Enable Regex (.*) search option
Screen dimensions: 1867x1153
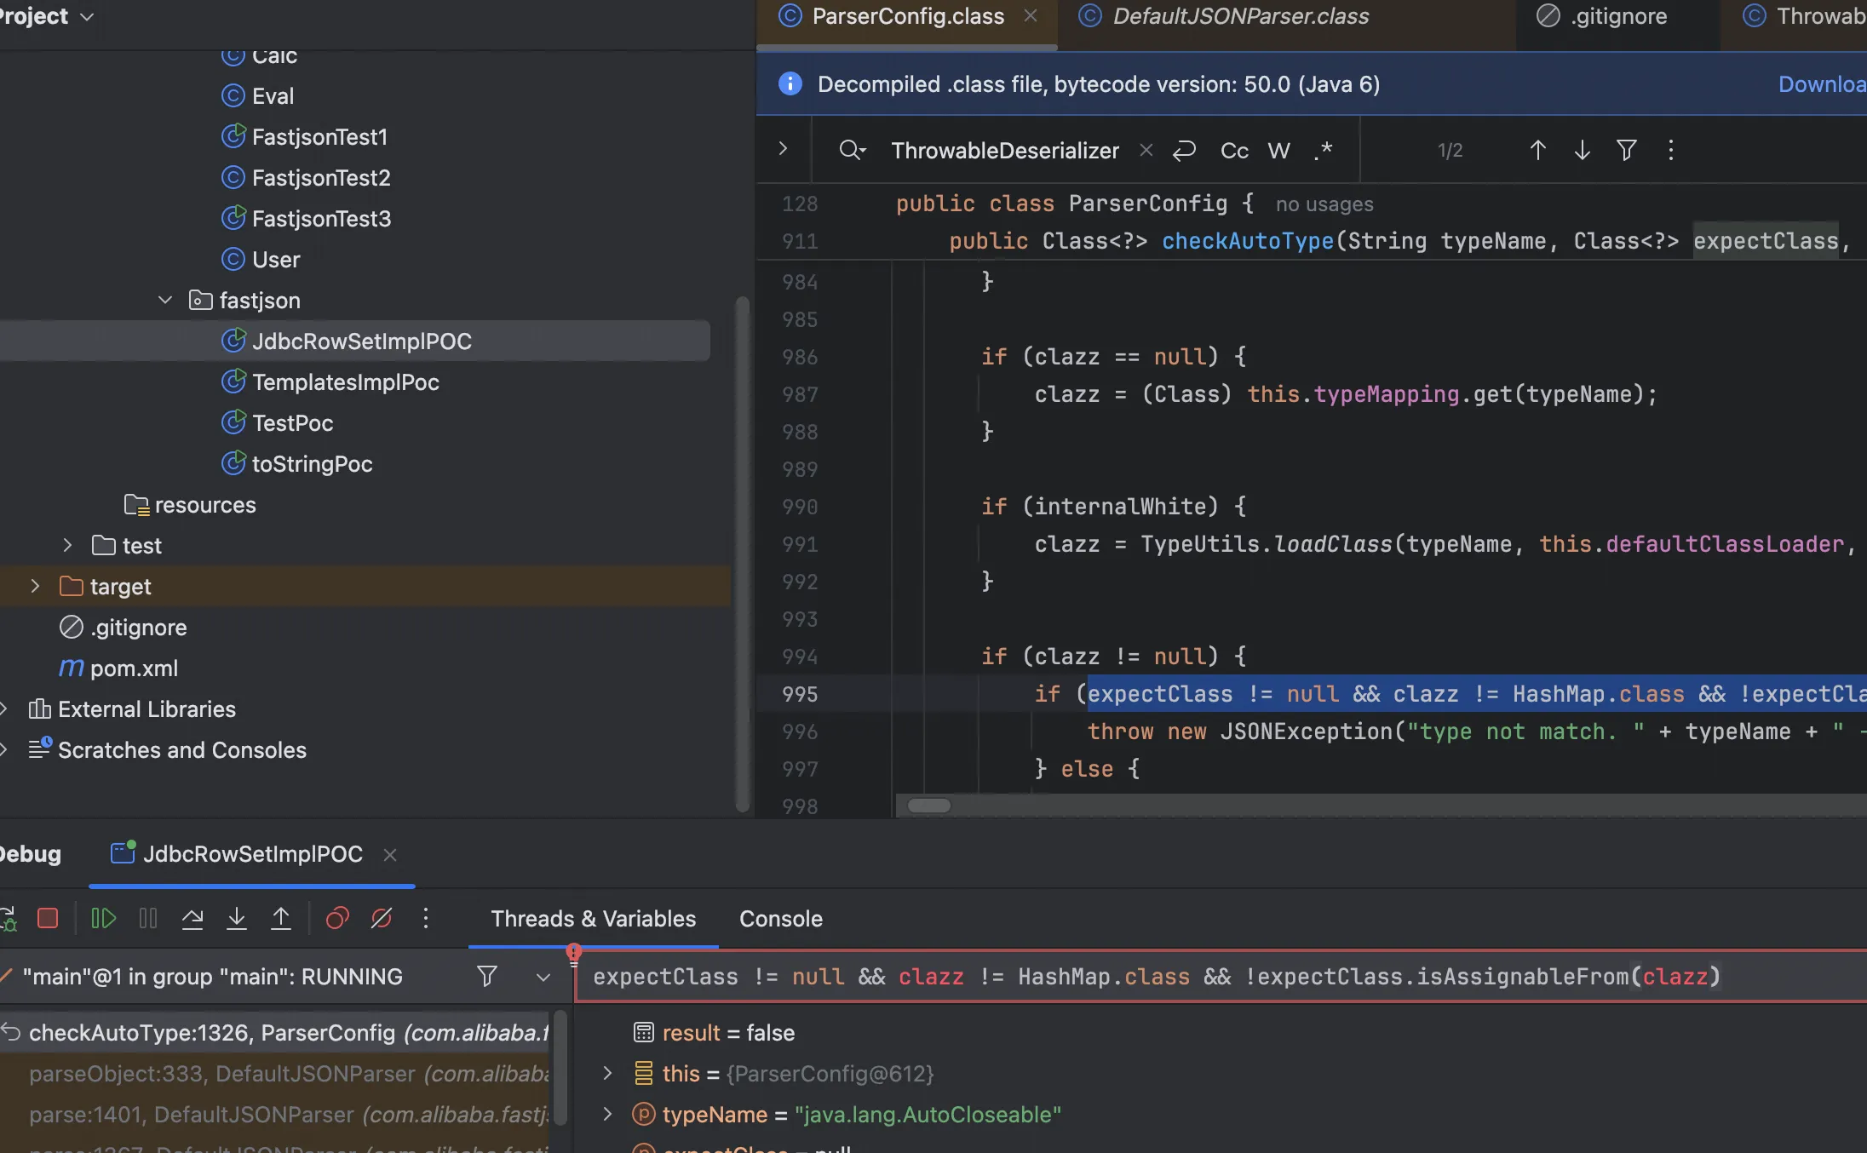click(x=1323, y=151)
